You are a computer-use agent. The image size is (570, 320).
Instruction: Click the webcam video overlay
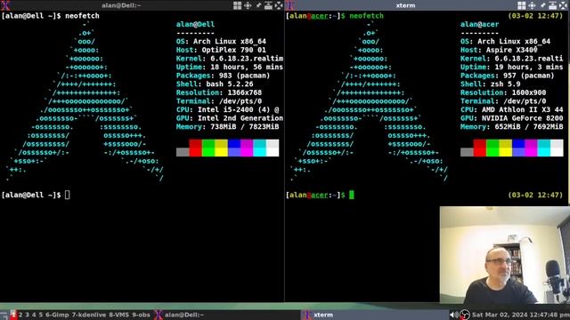tap(505, 255)
